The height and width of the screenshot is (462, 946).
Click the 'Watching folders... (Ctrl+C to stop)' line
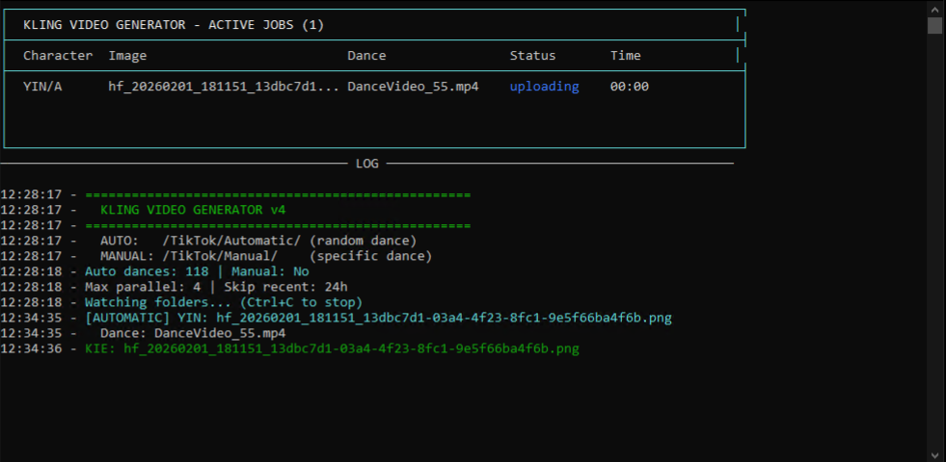coord(223,302)
